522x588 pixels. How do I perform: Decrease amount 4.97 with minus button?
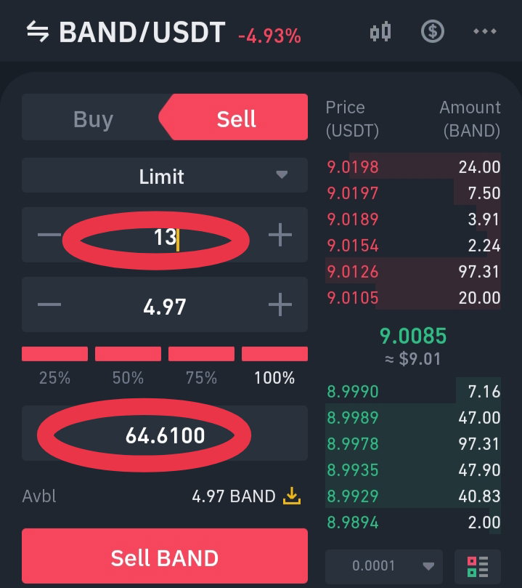coord(49,305)
